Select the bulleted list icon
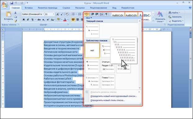This screenshot has height=119, width=193. (x=73, y=14)
